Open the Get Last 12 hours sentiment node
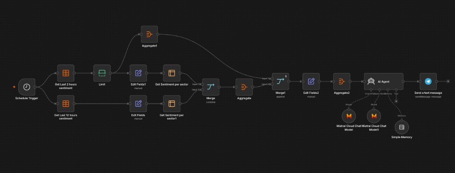The height and width of the screenshot is (173, 455). (x=66, y=104)
